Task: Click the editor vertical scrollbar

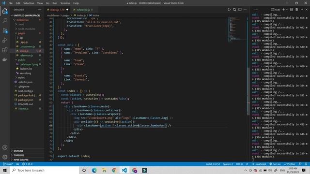Action: [x=248, y=91]
